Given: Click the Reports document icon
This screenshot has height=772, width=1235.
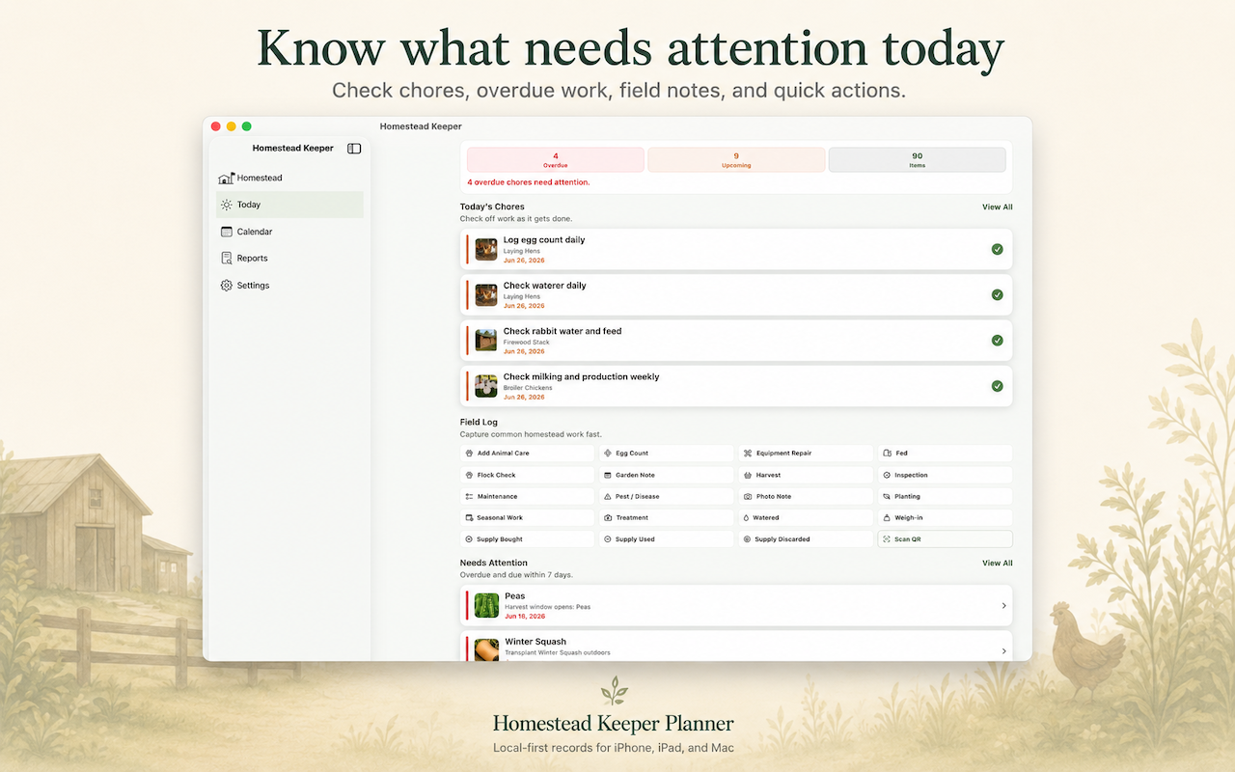Looking at the screenshot, I should [226, 259].
